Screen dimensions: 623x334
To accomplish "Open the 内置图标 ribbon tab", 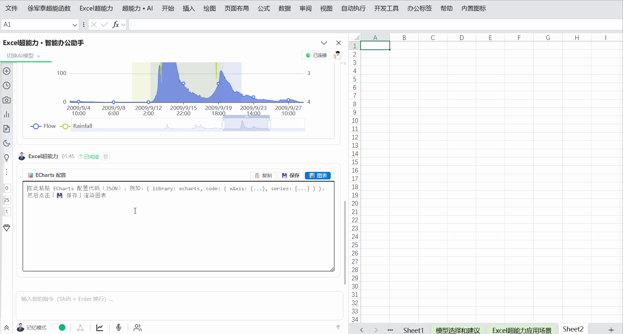I will coord(474,8).
